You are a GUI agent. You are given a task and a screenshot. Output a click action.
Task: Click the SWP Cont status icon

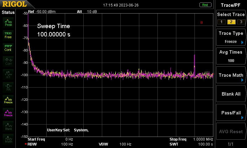(8, 48)
